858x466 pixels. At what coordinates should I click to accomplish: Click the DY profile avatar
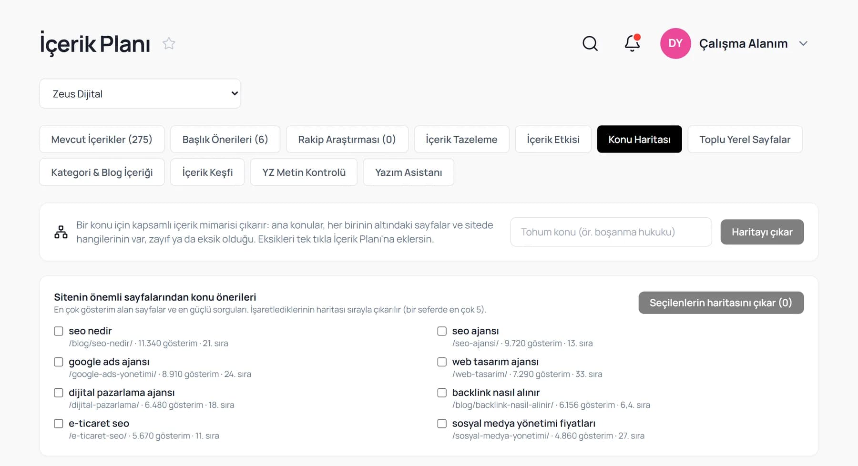675,43
